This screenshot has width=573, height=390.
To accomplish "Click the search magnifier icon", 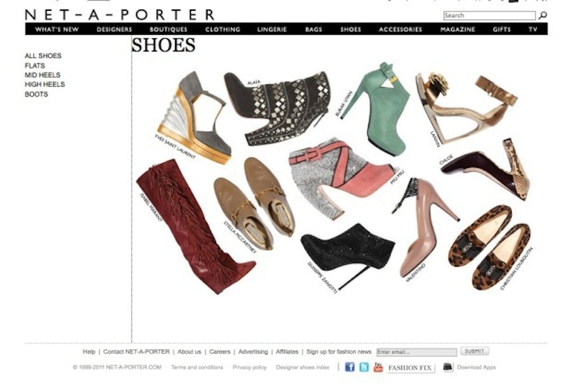I will click(543, 15).
